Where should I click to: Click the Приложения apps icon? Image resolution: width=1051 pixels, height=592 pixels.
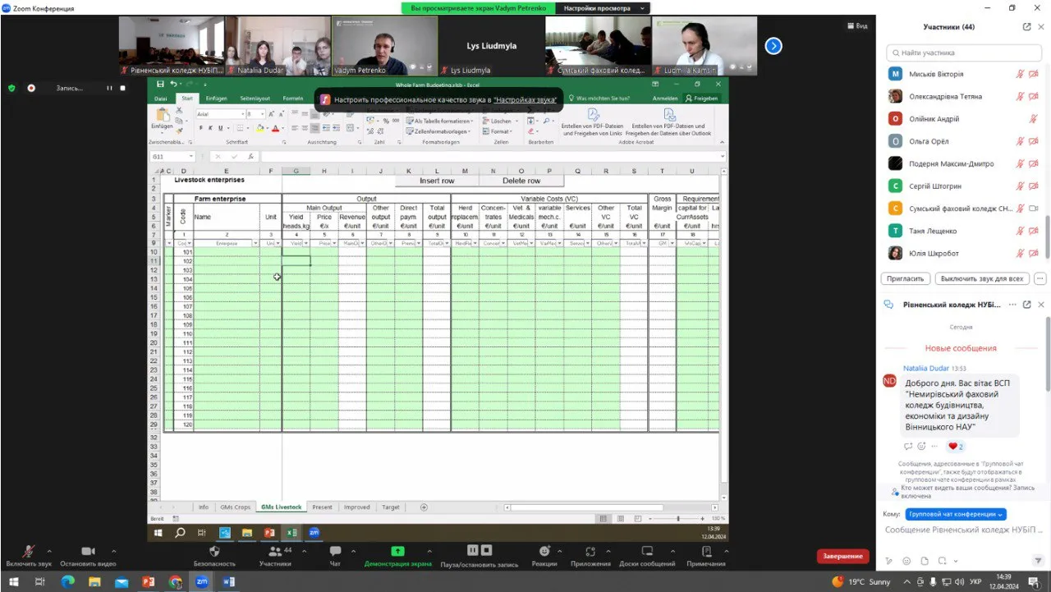tap(590, 551)
